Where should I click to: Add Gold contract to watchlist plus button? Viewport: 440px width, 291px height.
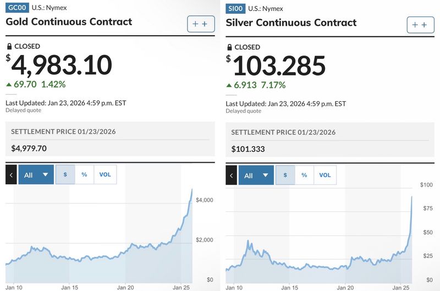tap(201, 24)
